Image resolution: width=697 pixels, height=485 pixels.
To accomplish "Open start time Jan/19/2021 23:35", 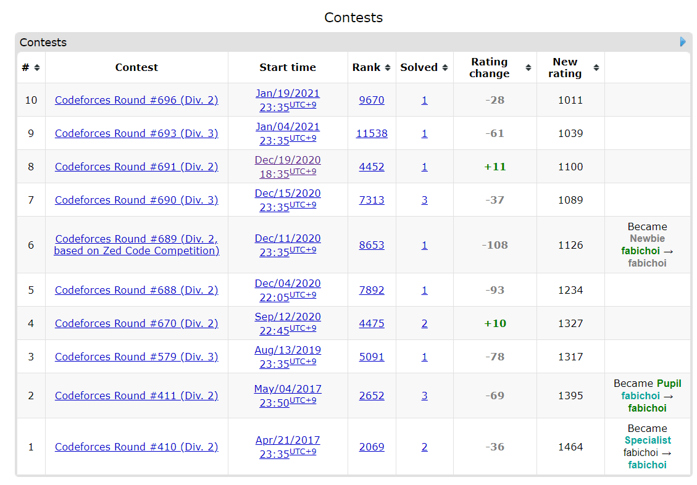I will 288,100.
